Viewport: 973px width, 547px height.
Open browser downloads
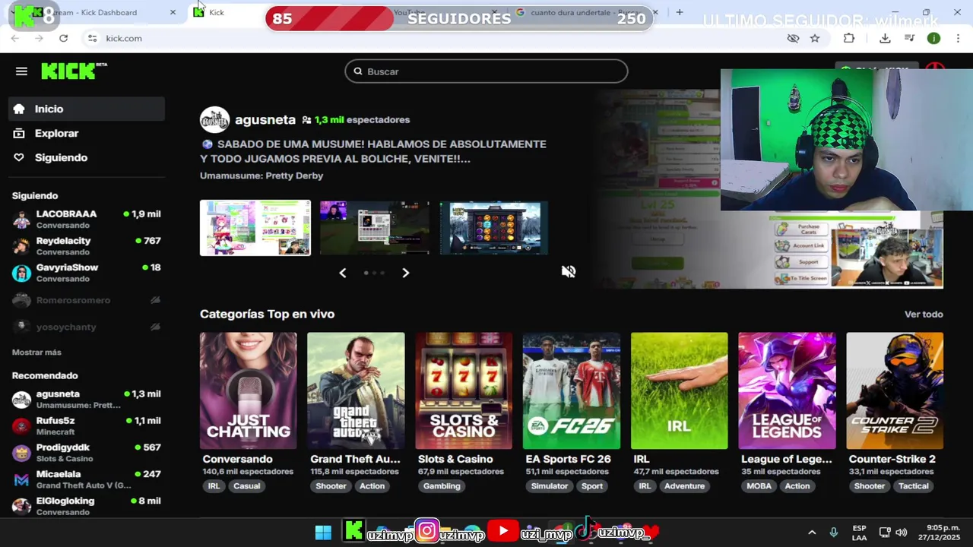885,38
